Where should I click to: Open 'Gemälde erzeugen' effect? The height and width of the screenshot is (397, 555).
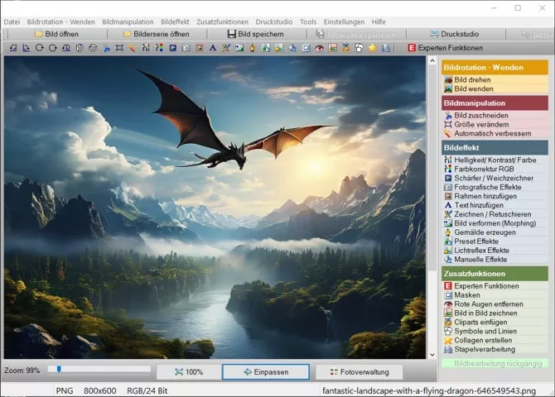coord(483,232)
